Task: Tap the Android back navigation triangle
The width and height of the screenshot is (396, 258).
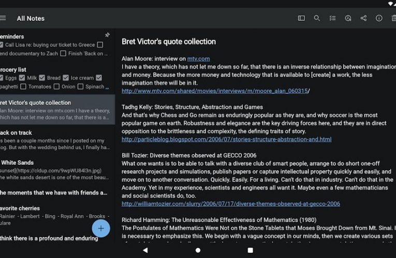Action: pos(145,250)
